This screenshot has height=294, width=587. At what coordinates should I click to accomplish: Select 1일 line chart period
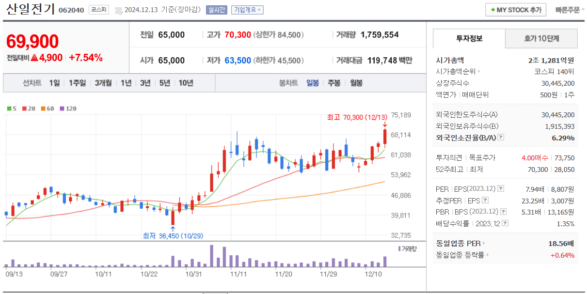[54, 83]
